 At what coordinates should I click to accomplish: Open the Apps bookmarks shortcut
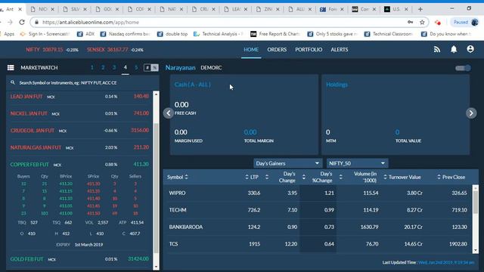click(x=9, y=34)
